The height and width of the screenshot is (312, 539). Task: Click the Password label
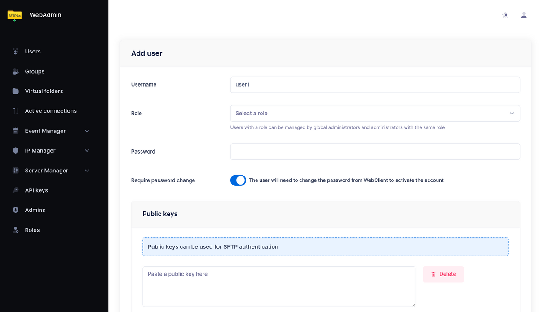click(x=143, y=152)
